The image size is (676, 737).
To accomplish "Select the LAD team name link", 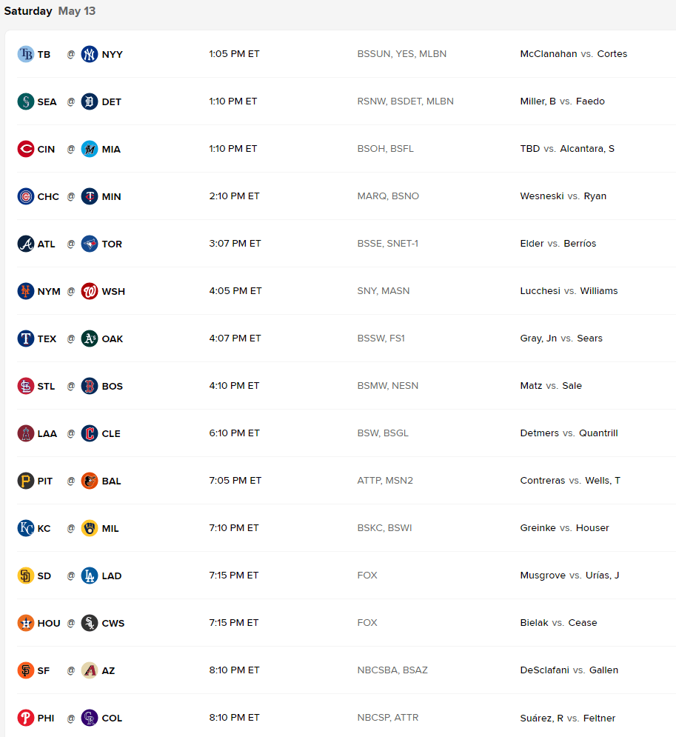I will click(x=112, y=576).
